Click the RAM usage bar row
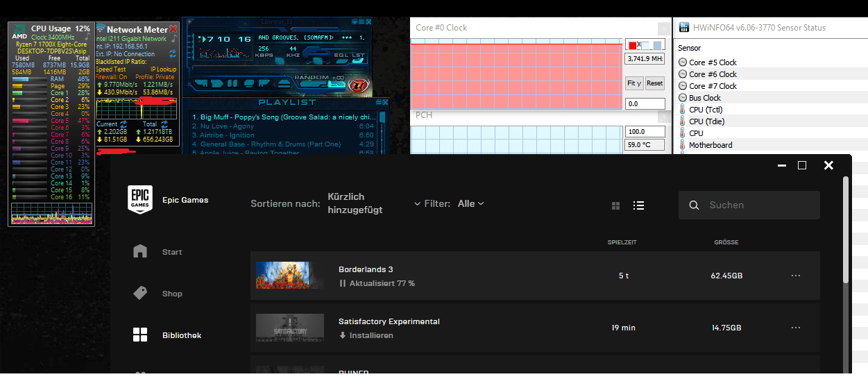Viewport: 868px width, 379px height. coord(51,79)
